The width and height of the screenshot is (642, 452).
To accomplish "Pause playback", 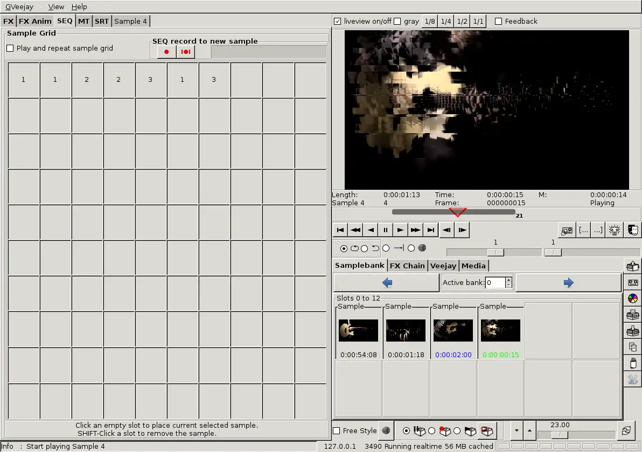I will [x=385, y=230].
